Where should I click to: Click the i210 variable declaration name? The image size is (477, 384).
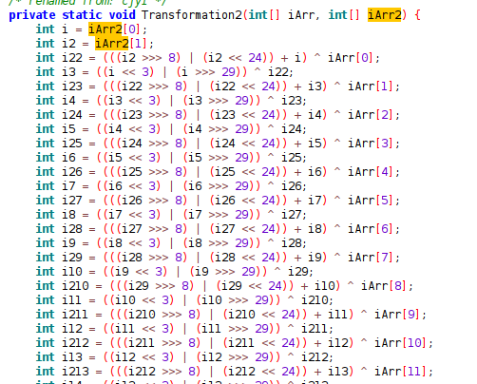75,286
